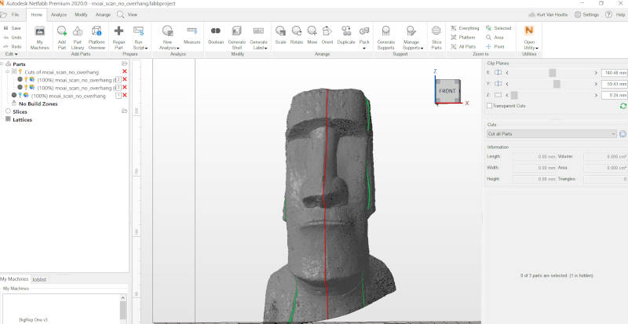The height and width of the screenshot is (324, 628).
Task: Select the Measure tool
Action: click(x=192, y=35)
